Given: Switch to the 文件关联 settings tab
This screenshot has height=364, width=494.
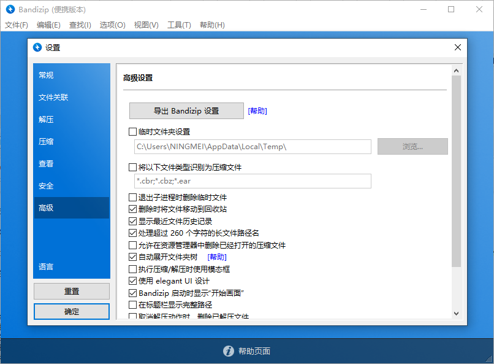Looking at the screenshot, I should [x=72, y=97].
